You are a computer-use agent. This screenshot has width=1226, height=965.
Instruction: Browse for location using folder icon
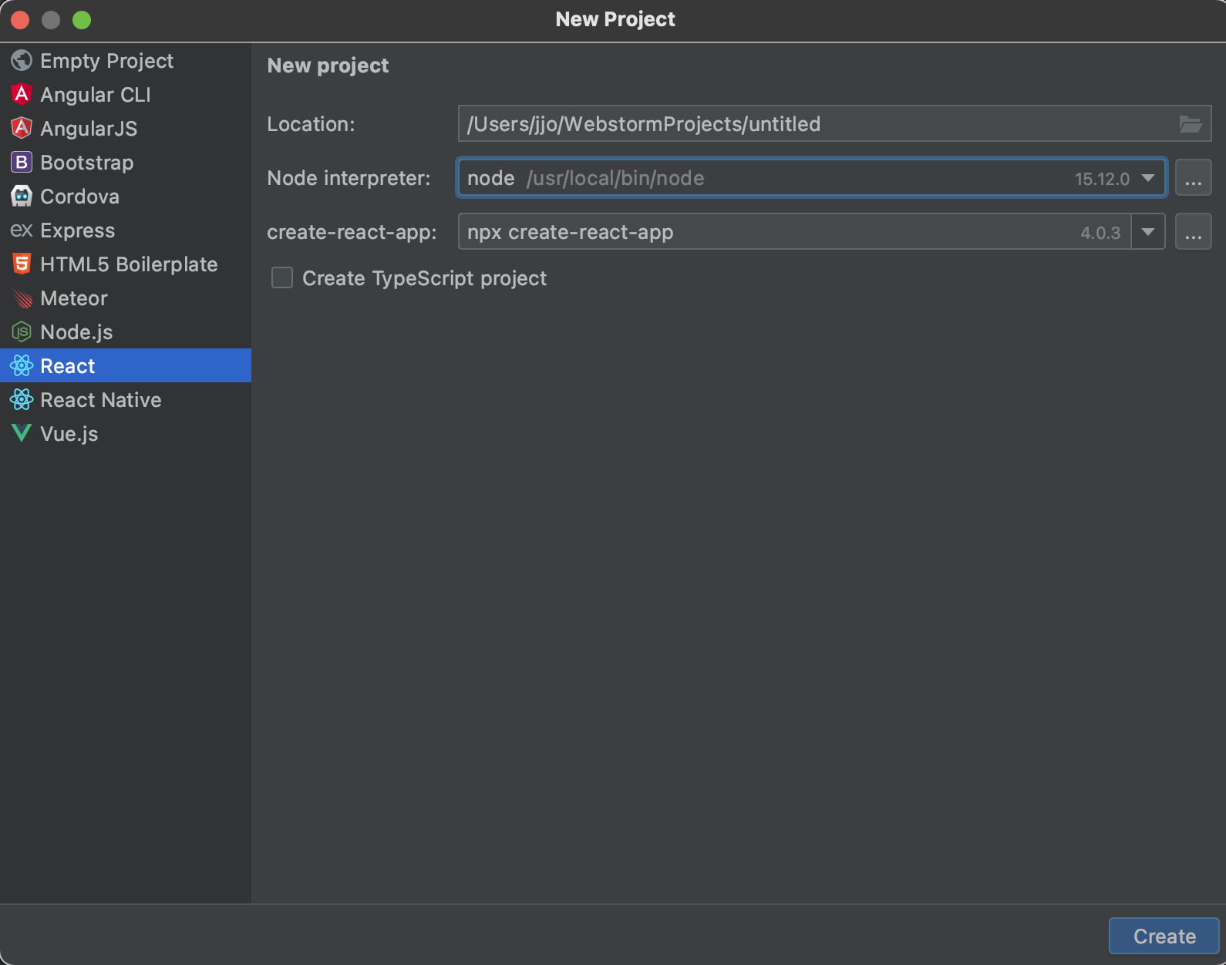point(1190,124)
